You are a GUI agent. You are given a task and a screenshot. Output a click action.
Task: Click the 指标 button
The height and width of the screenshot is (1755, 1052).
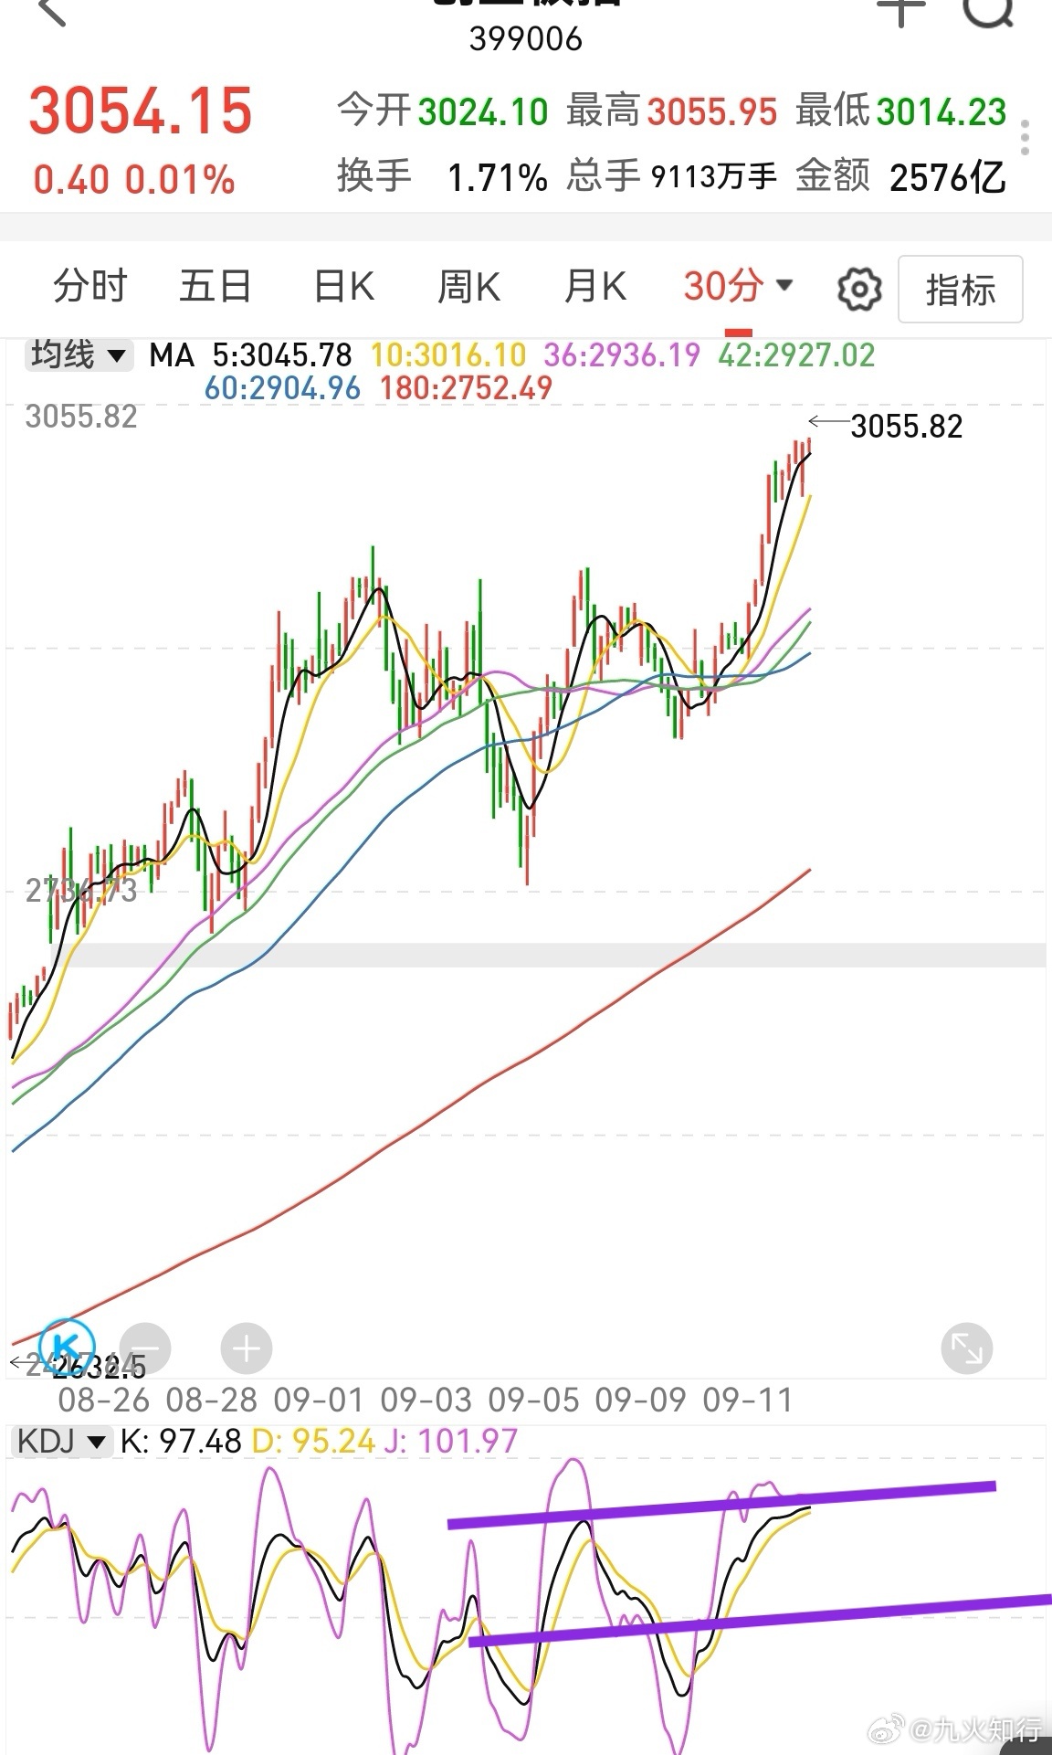pyautogui.click(x=961, y=290)
